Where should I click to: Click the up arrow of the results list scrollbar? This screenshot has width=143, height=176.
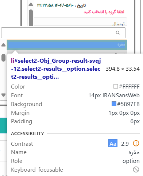coord(3,45)
